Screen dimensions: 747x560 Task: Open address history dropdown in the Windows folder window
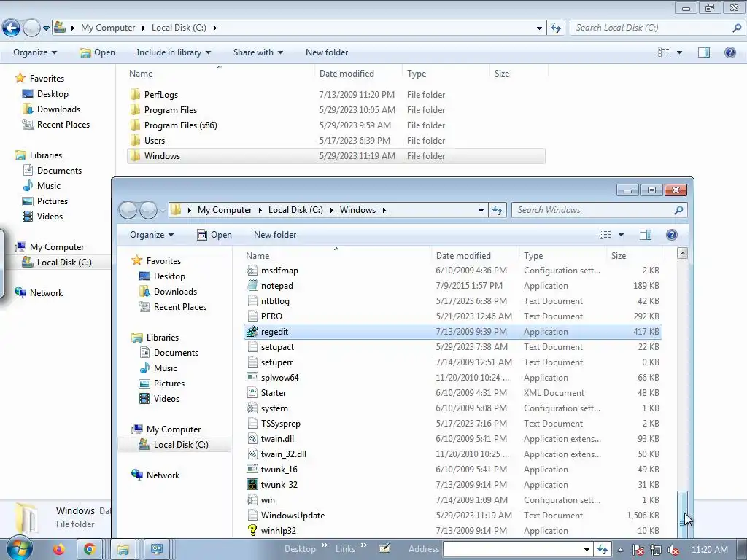[481, 210]
